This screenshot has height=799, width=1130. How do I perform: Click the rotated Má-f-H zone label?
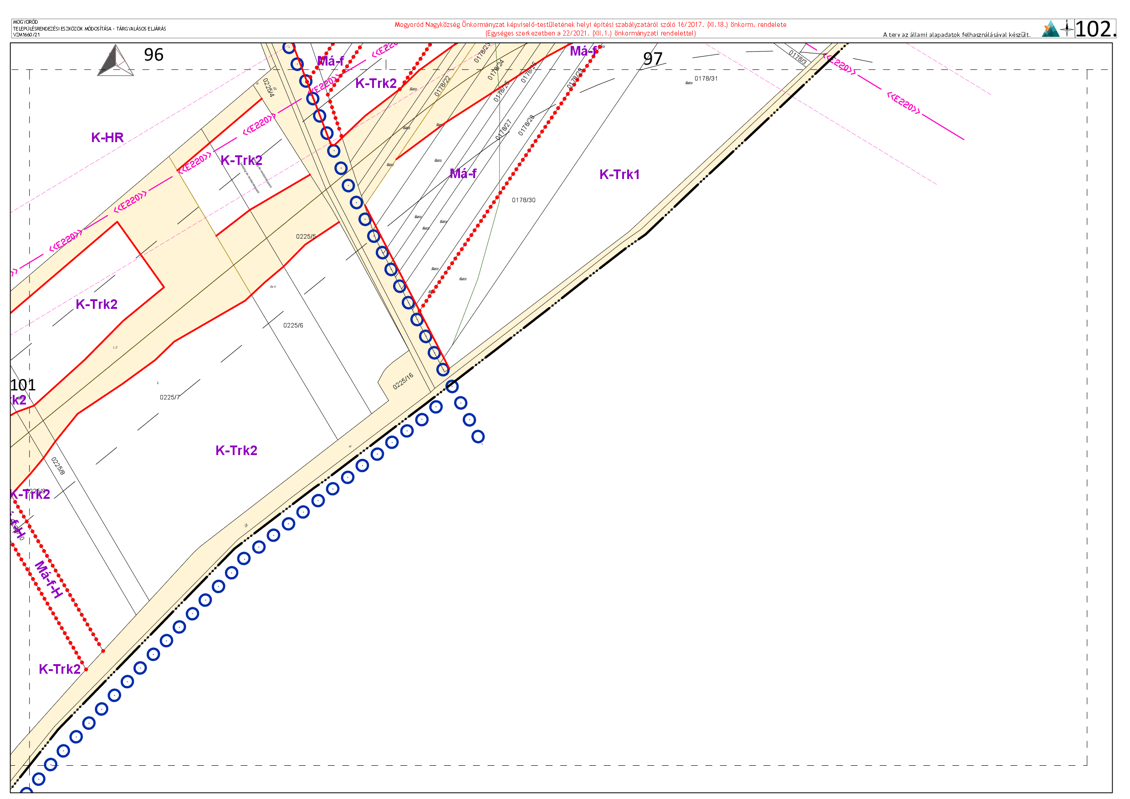49,579
